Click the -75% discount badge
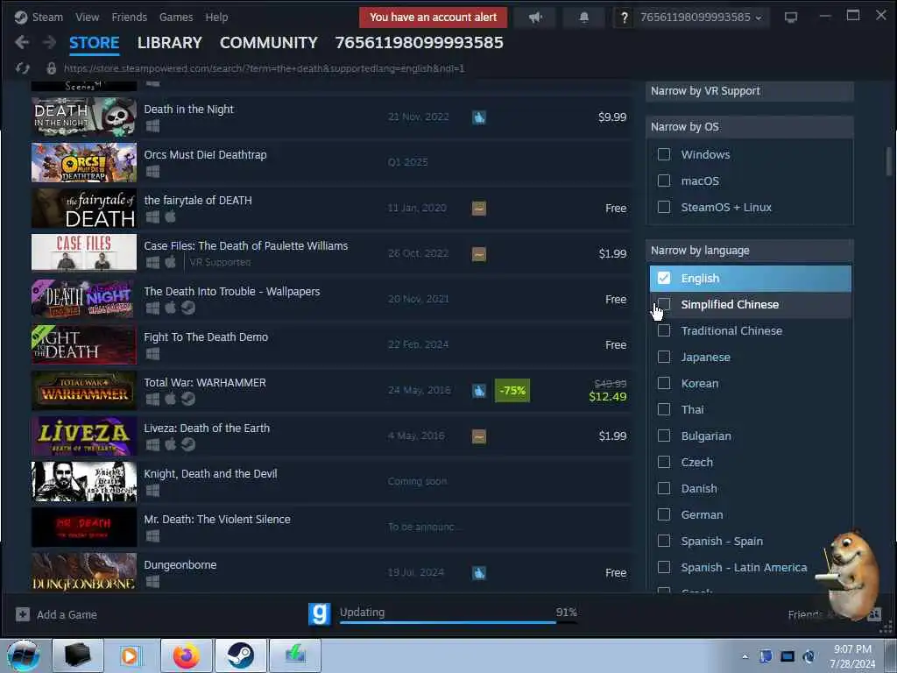Screen dimensions: 897x673 [512, 390]
